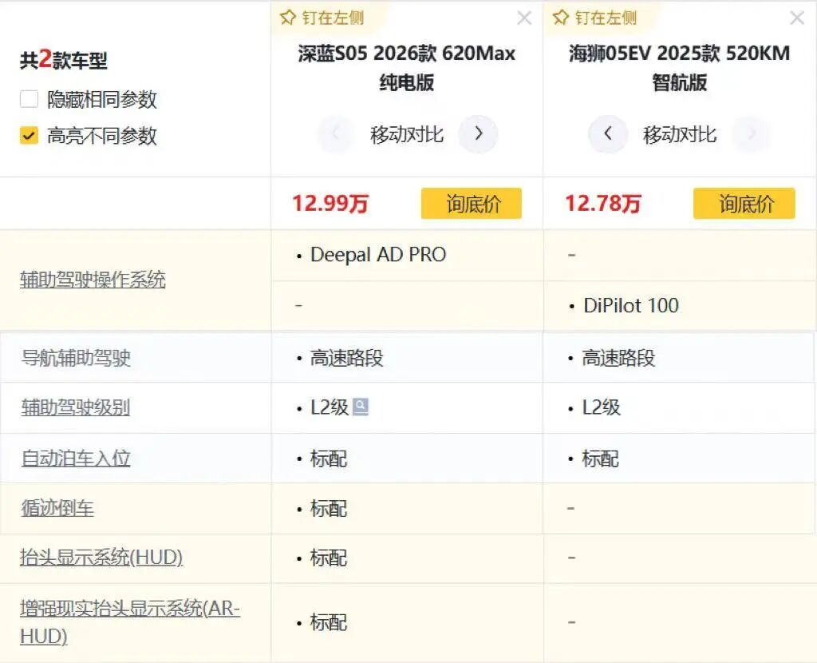This screenshot has height=663, width=817.
Task: Move 海狮05EV column left with arrow
Action: point(608,134)
